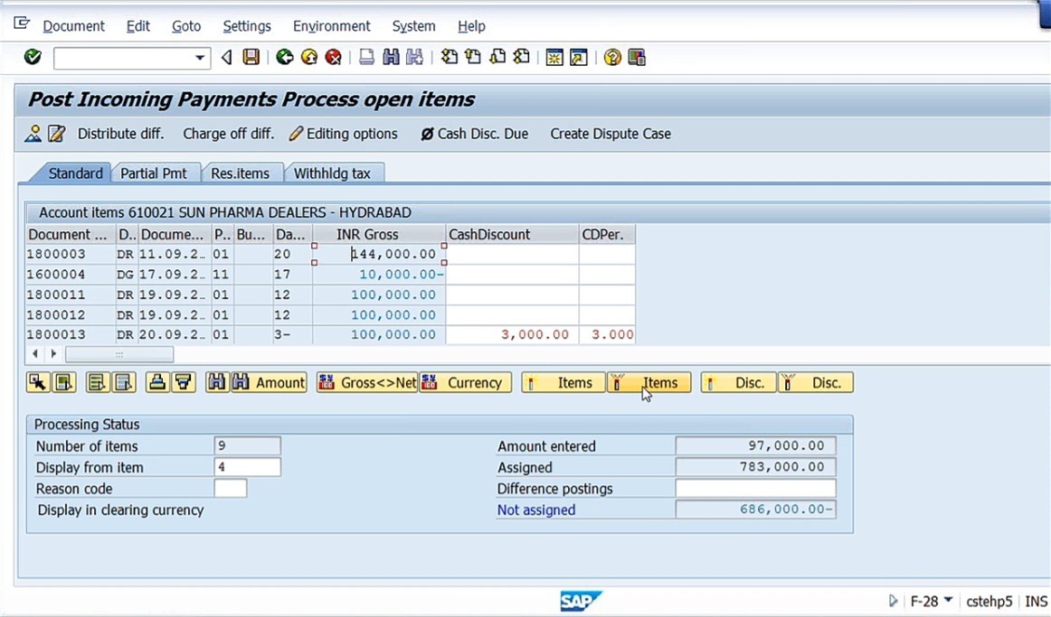The height and width of the screenshot is (617, 1051).
Task: Click the Customize Local Layout icon
Action: (x=637, y=58)
